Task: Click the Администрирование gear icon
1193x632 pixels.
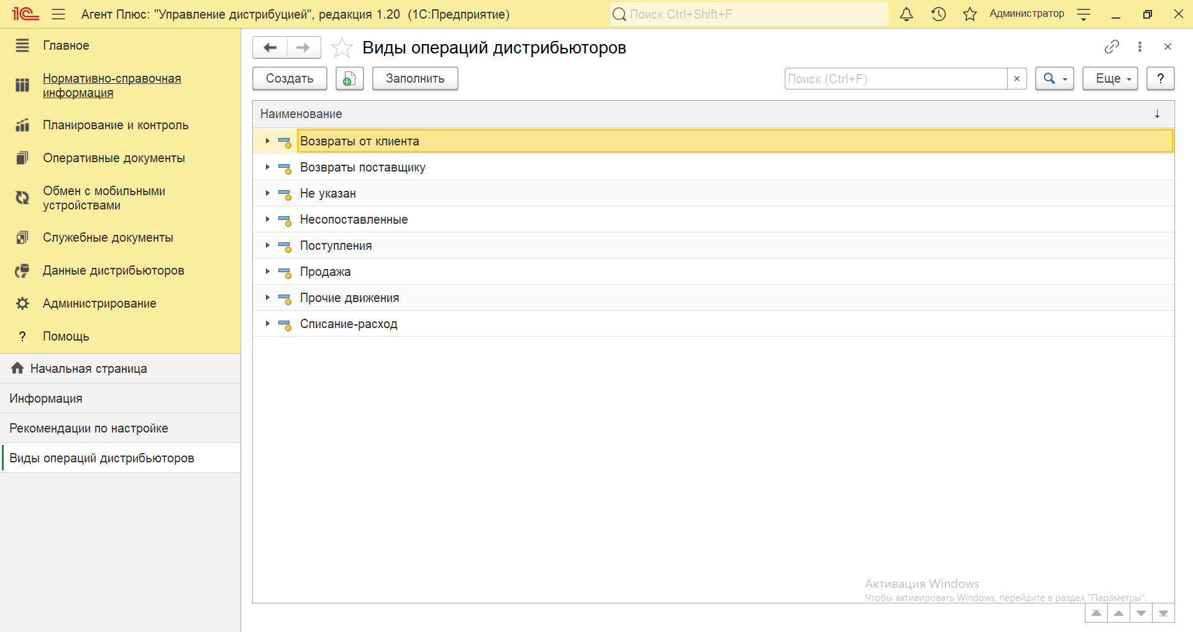Action: click(22, 303)
